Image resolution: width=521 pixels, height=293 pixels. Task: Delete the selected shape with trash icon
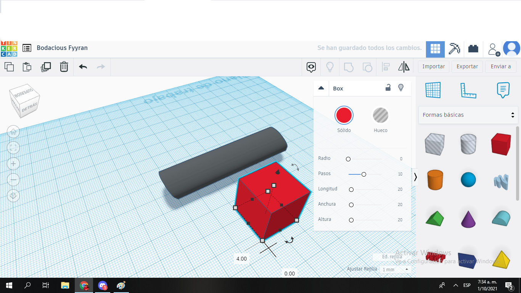(64, 67)
